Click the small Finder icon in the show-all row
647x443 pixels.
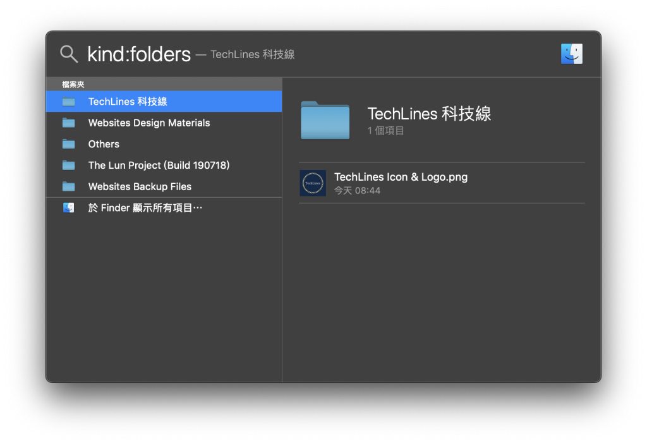coord(68,208)
